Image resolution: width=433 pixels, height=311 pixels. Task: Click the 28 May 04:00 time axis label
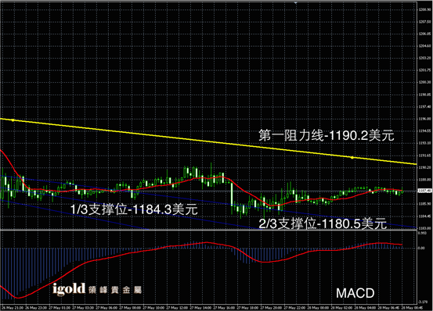click(364, 307)
